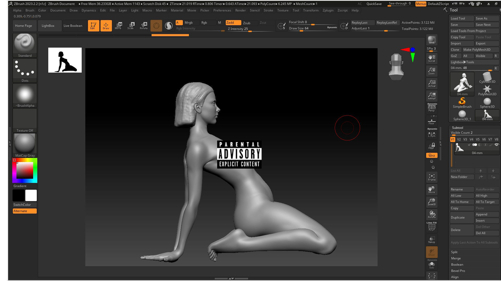Click the camera view head gizmo
Viewport: 501px width, 281px height.
click(x=396, y=67)
